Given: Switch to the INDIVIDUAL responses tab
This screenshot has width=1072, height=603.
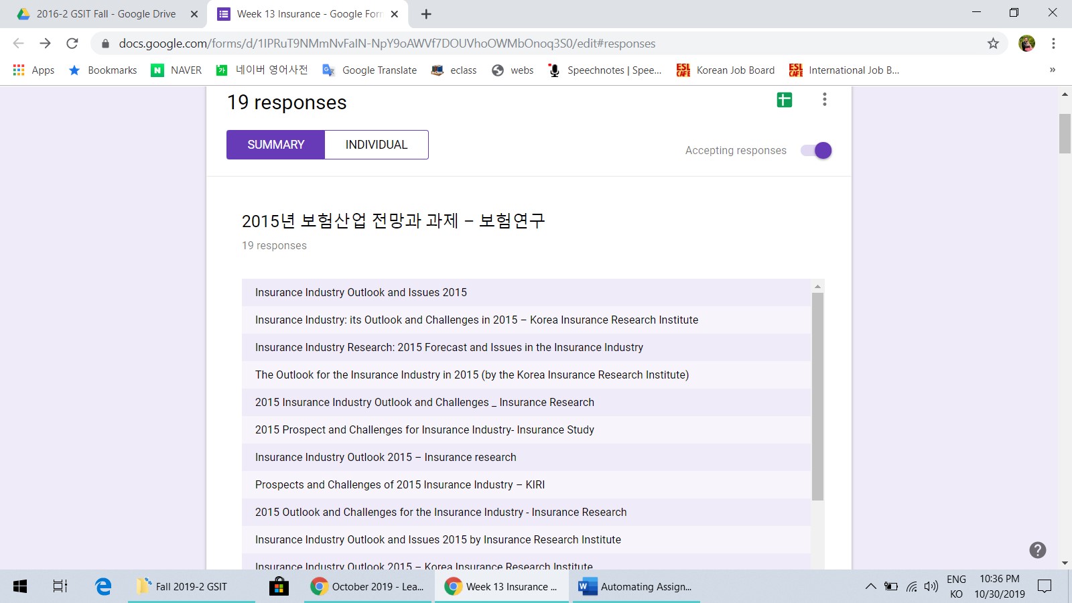Looking at the screenshot, I should click(376, 145).
